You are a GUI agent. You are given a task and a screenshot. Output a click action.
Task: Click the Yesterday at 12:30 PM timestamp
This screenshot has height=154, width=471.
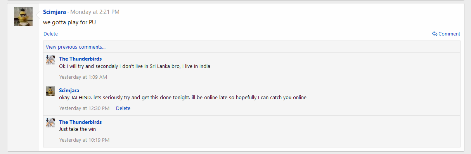[x=84, y=108]
